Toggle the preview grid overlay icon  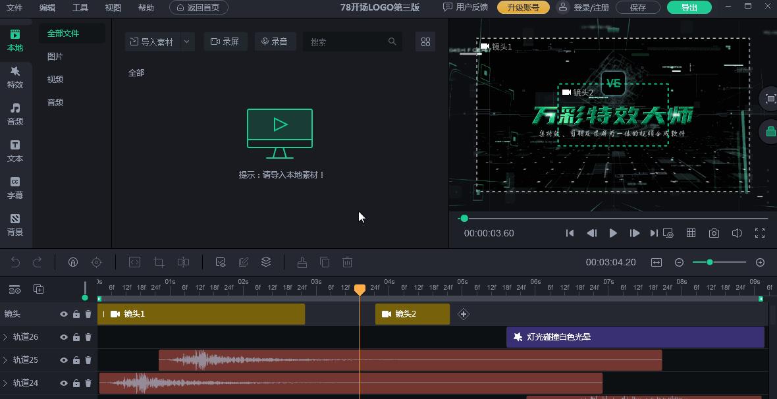click(x=691, y=233)
